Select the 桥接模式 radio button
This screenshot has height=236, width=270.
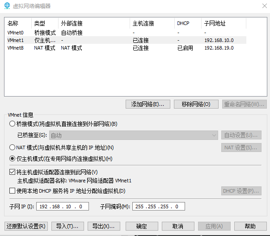tap(12, 124)
